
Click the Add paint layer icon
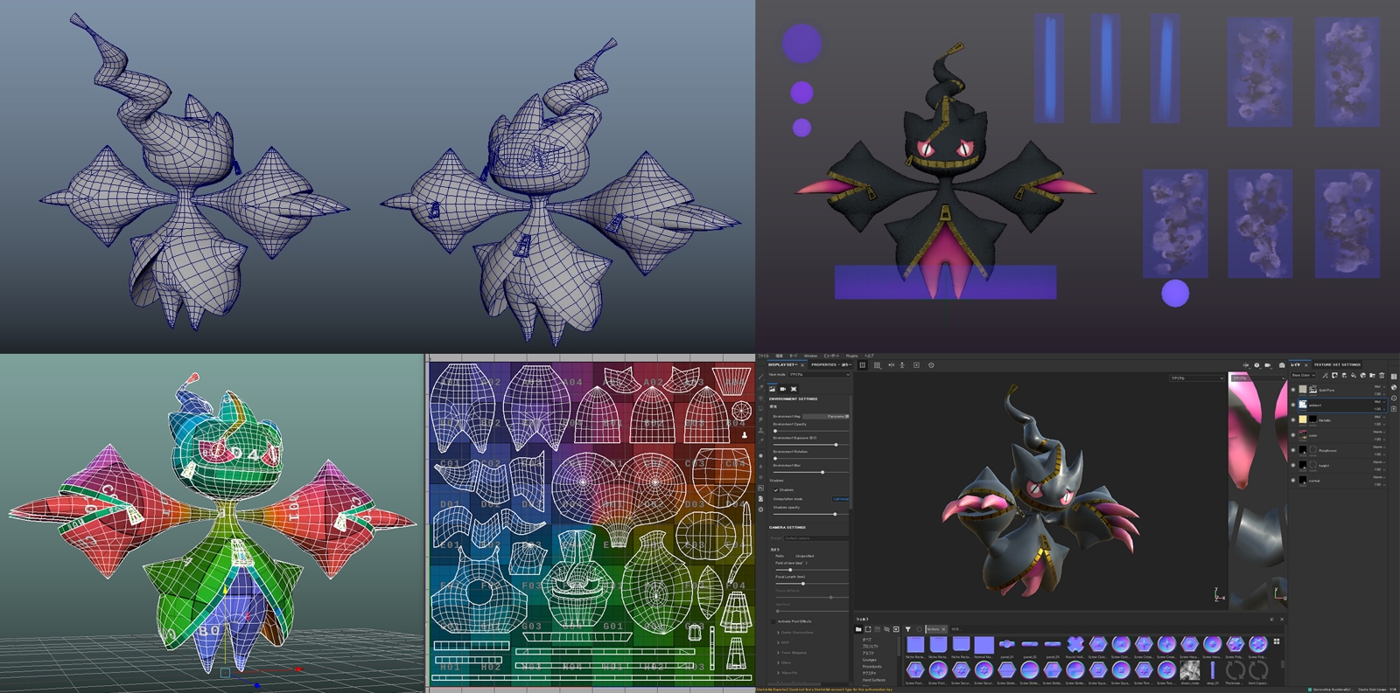click(x=1344, y=376)
